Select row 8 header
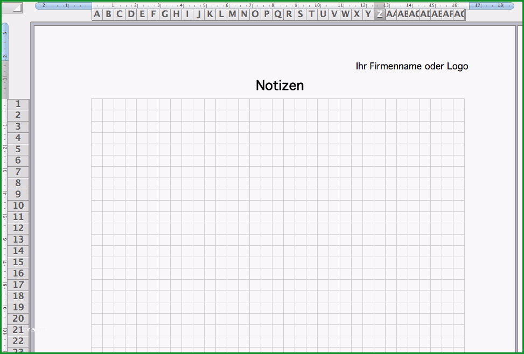 18,183
